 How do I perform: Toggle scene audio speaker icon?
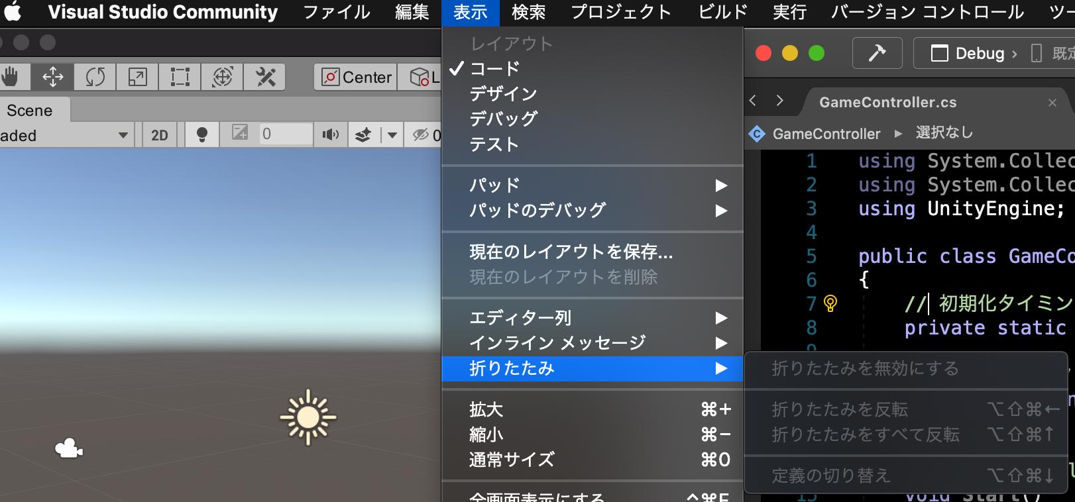tap(330, 135)
